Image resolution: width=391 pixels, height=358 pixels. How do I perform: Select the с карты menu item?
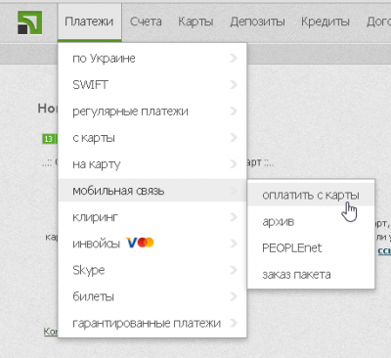pos(152,138)
